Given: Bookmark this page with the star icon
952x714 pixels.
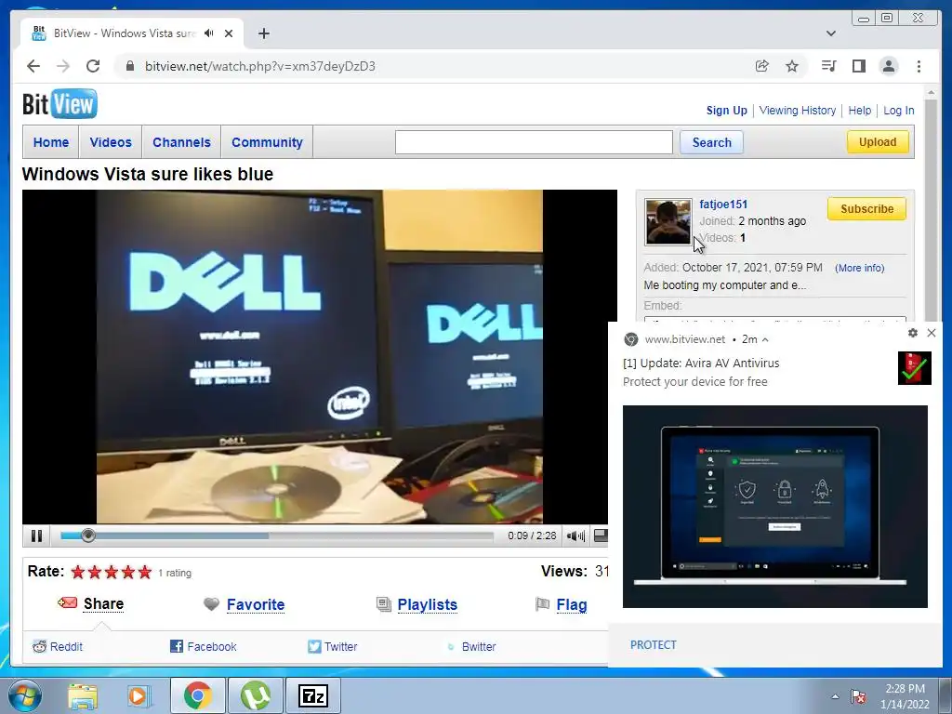Looking at the screenshot, I should tap(792, 66).
